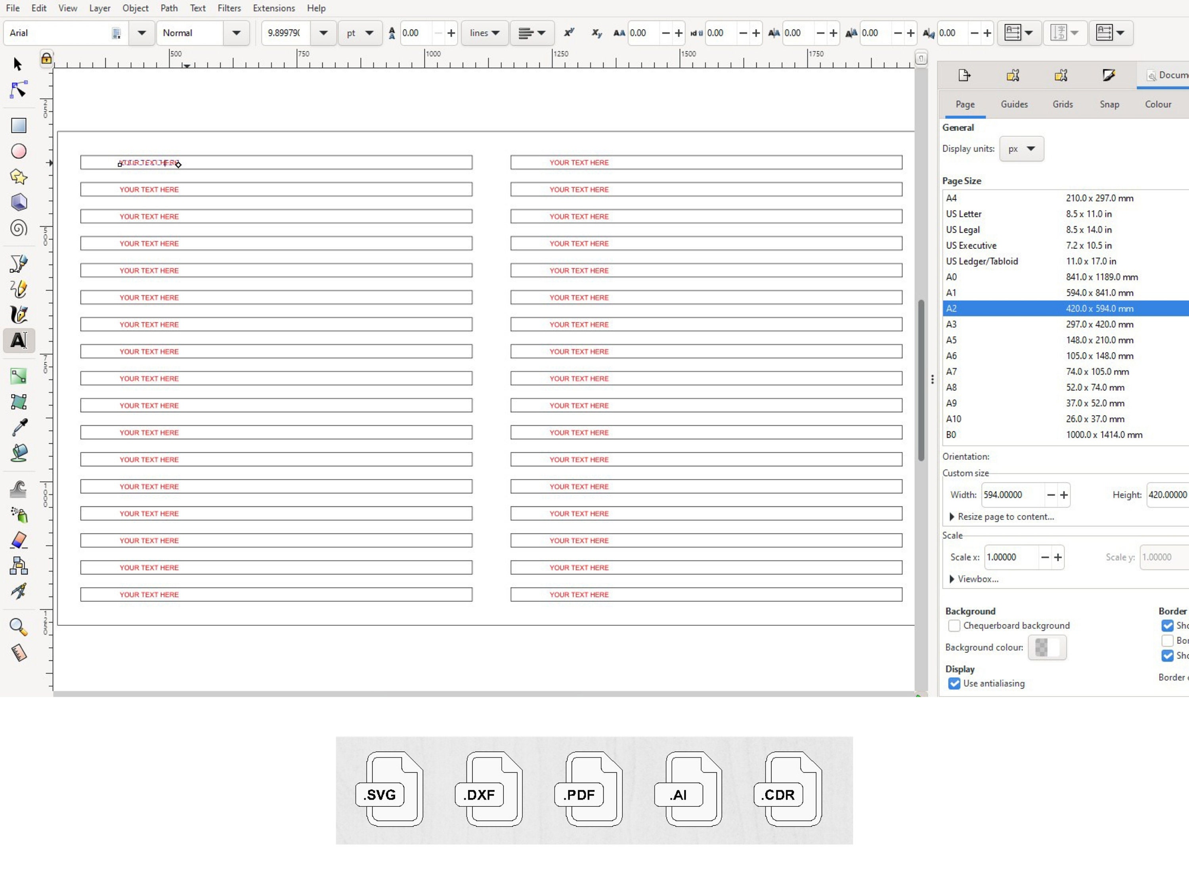The image size is (1189, 892).
Task: Switch to the Guides tab
Action: (x=1014, y=104)
